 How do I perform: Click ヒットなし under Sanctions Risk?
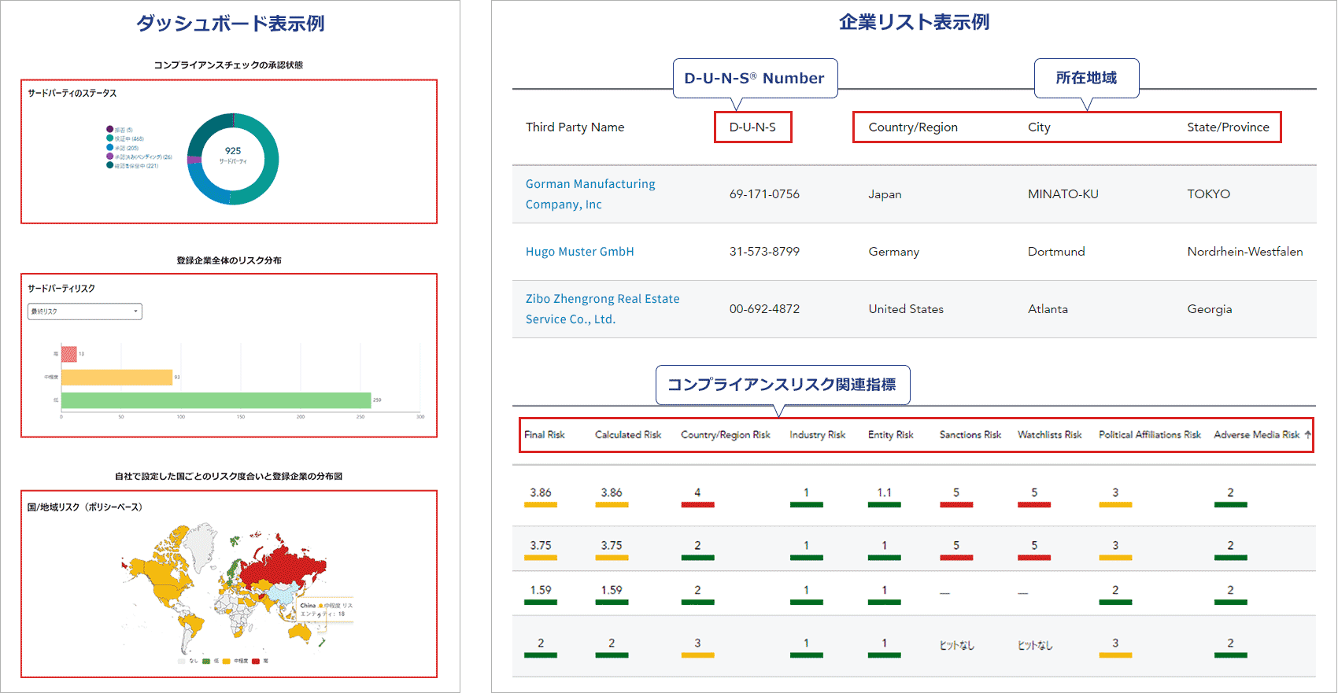[957, 645]
